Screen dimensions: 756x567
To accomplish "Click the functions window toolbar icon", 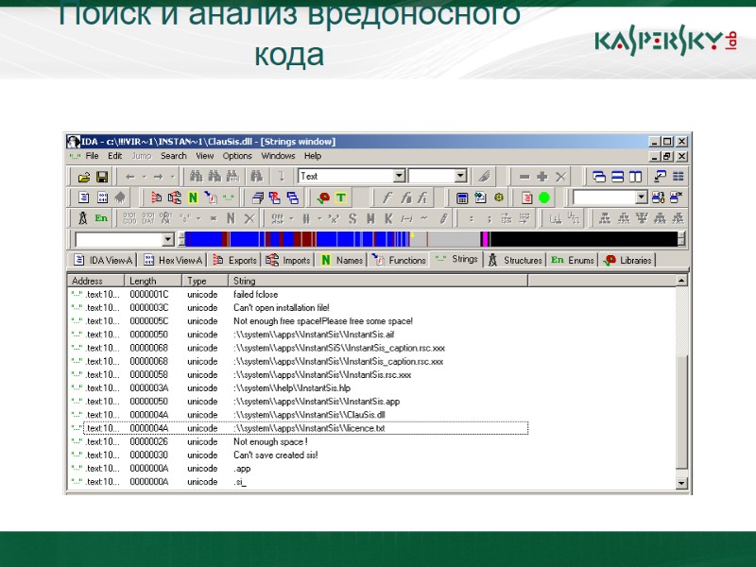I will 211,198.
